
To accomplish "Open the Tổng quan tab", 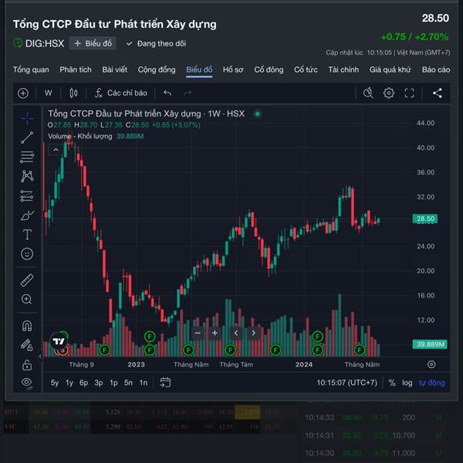I will click(31, 69).
